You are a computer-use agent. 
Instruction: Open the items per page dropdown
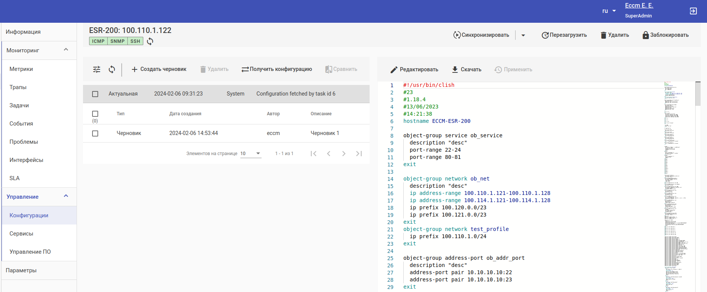click(251, 154)
